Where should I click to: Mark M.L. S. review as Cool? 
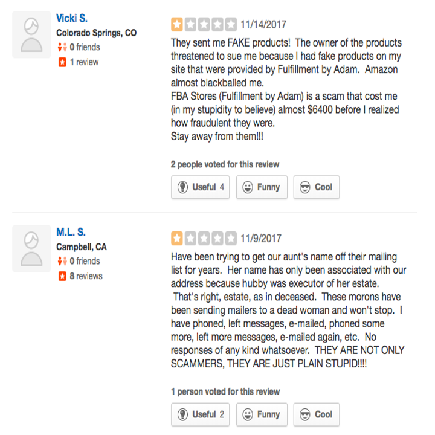pos(317,414)
